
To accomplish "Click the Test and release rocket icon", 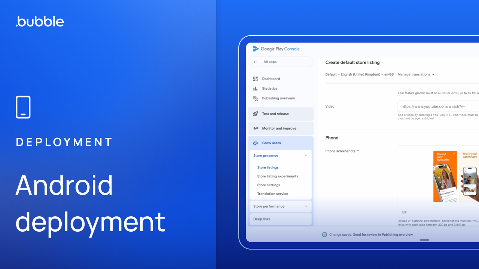I will coord(256,114).
